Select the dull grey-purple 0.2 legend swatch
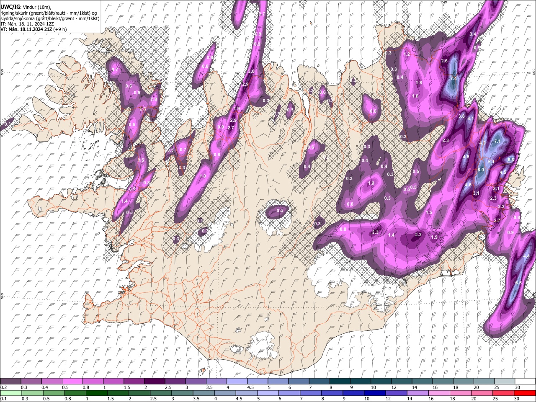This screenshot has width=536, height=402. coord(10,381)
